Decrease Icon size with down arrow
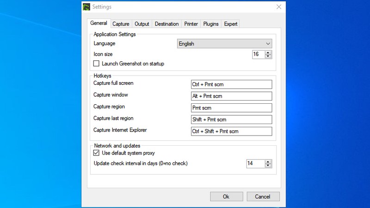The image size is (370, 208). (268, 57)
